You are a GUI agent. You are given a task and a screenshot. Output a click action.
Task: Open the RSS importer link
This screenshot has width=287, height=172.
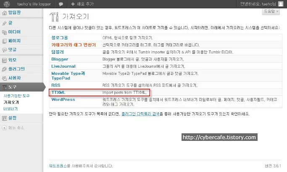click(x=56, y=85)
